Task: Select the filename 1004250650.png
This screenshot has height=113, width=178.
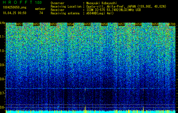Action: tap(15, 8)
